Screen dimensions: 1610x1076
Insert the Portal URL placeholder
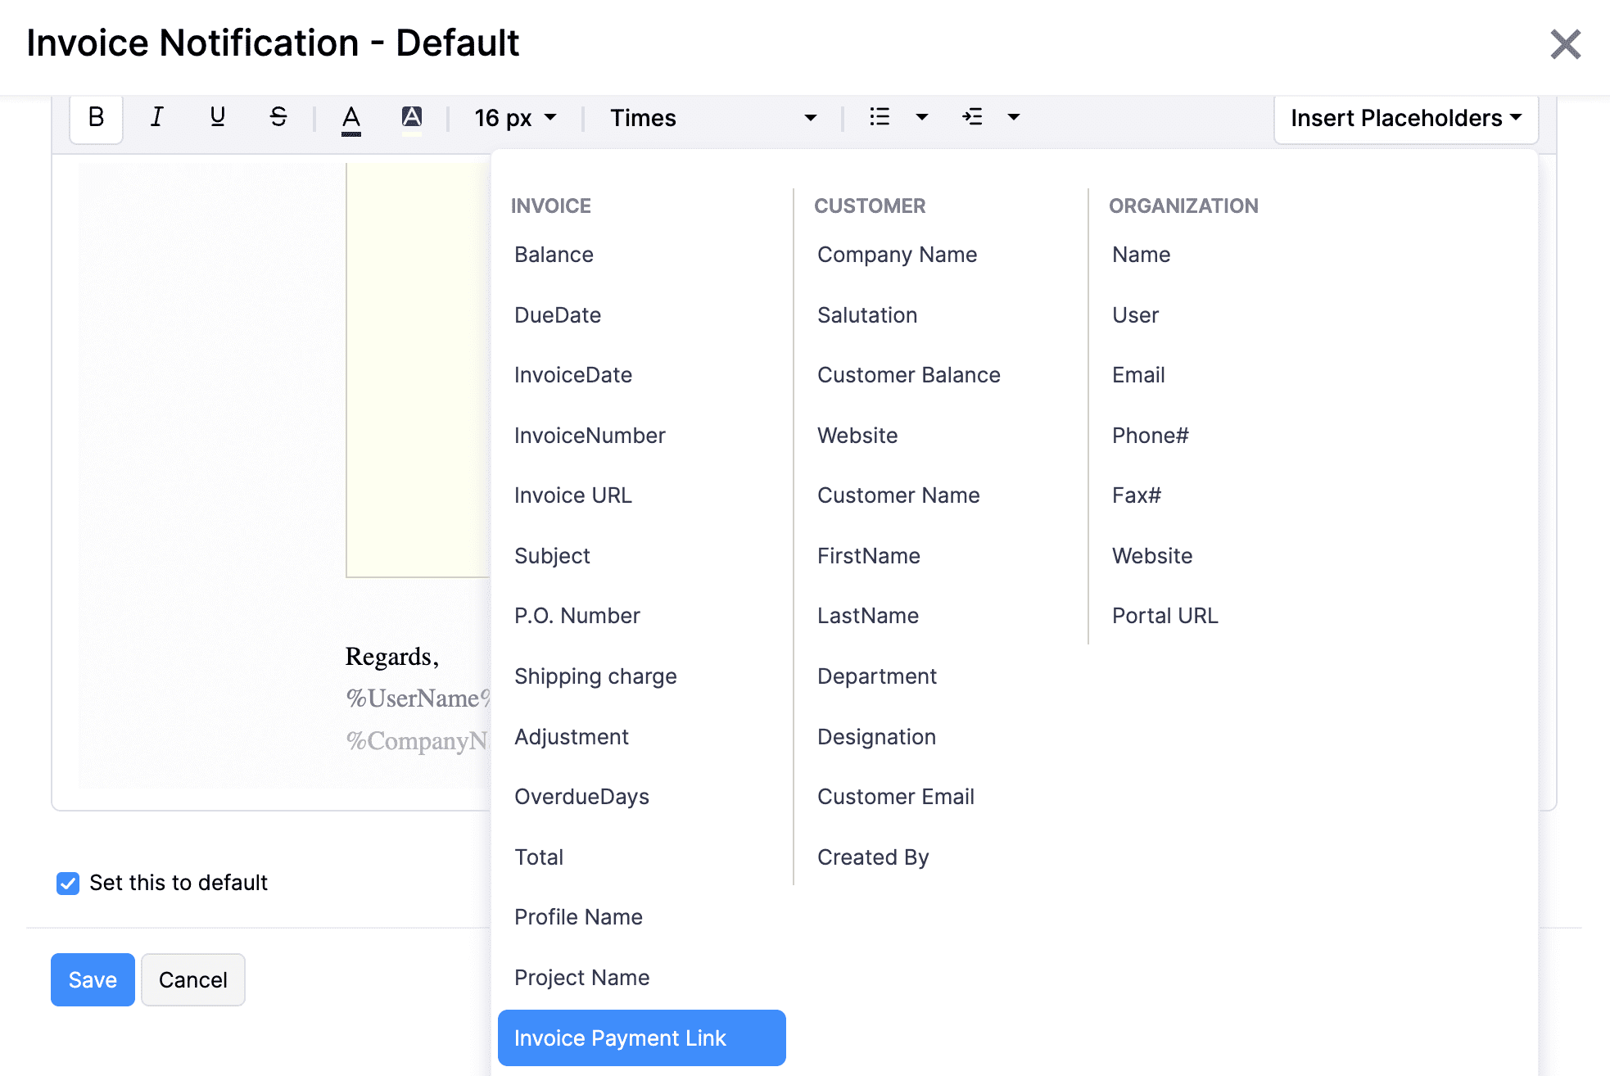tap(1165, 615)
